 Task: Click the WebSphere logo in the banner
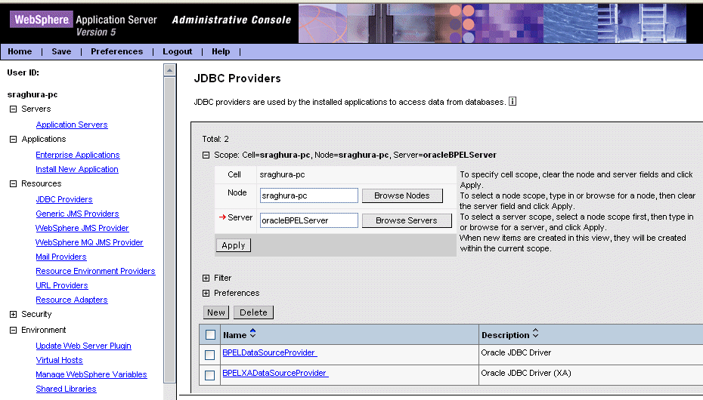[42, 19]
